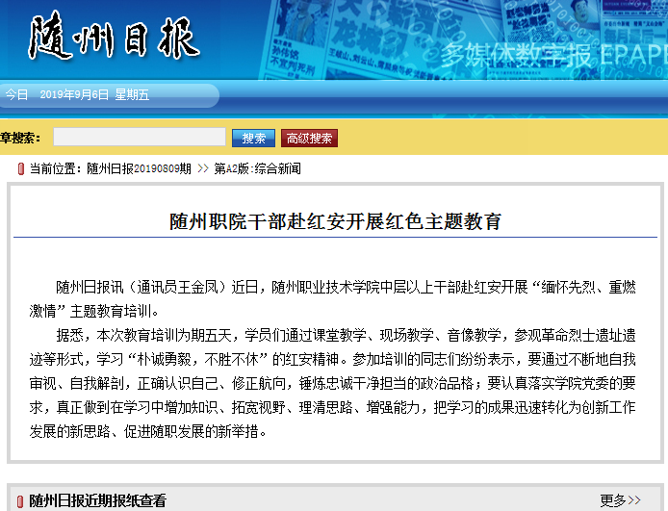Image resolution: width=668 pixels, height=511 pixels.
Task: Open the 更多 link for recent papers
Action: 613,500
